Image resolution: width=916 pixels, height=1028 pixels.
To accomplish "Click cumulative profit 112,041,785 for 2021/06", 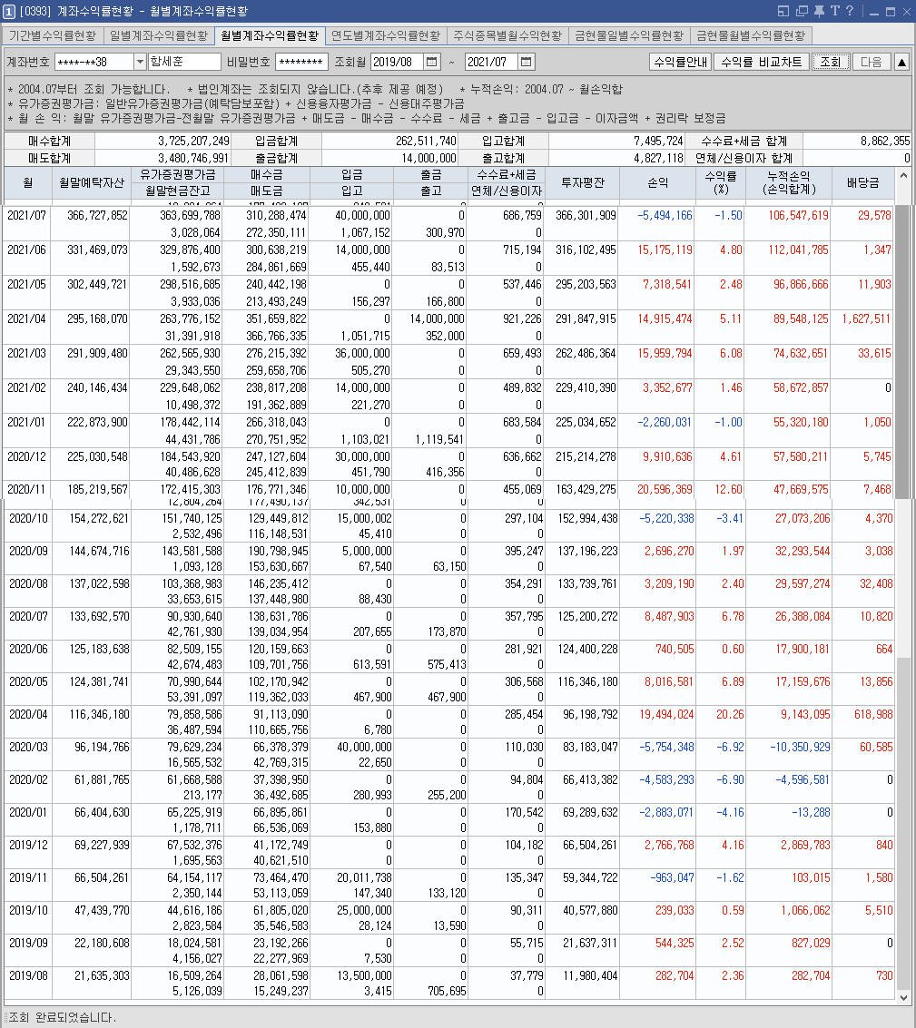I will [799, 250].
